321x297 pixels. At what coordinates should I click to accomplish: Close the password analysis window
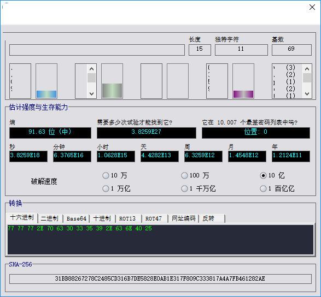pos(312,7)
